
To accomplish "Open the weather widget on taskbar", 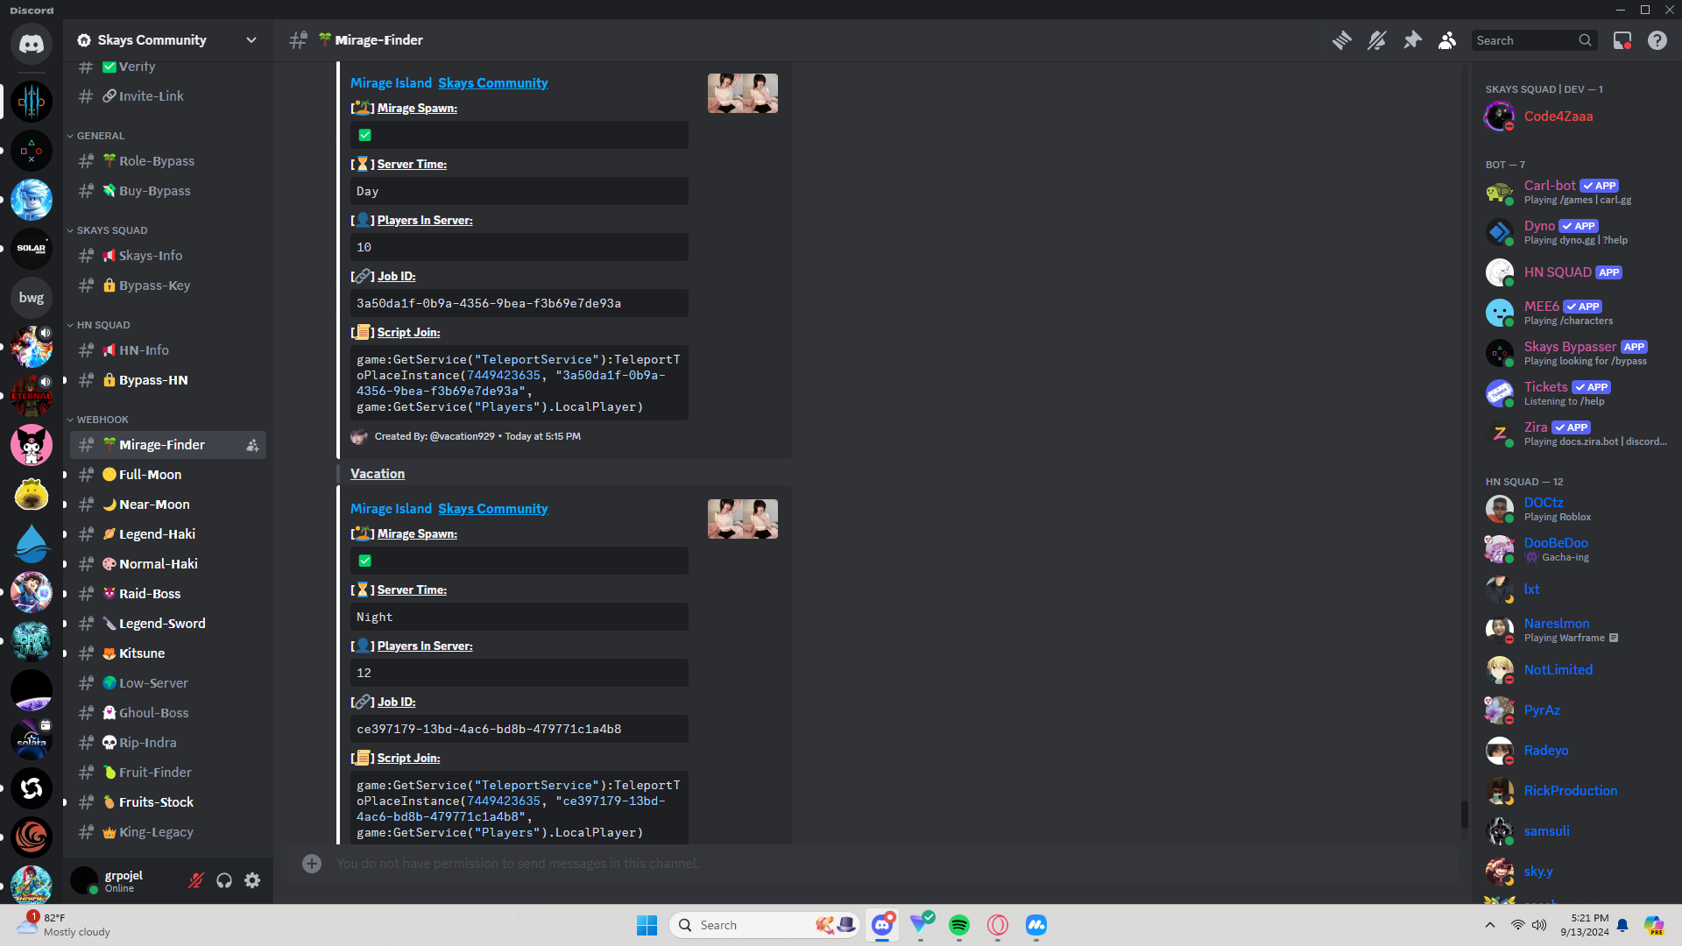I will [64, 925].
